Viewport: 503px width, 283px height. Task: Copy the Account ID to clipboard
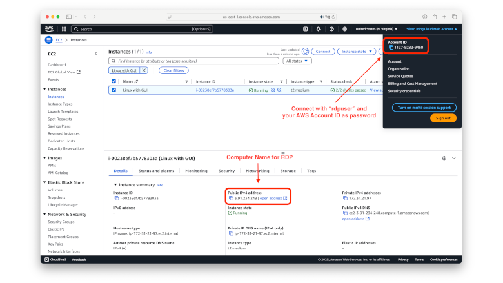(x=391, y=48)
